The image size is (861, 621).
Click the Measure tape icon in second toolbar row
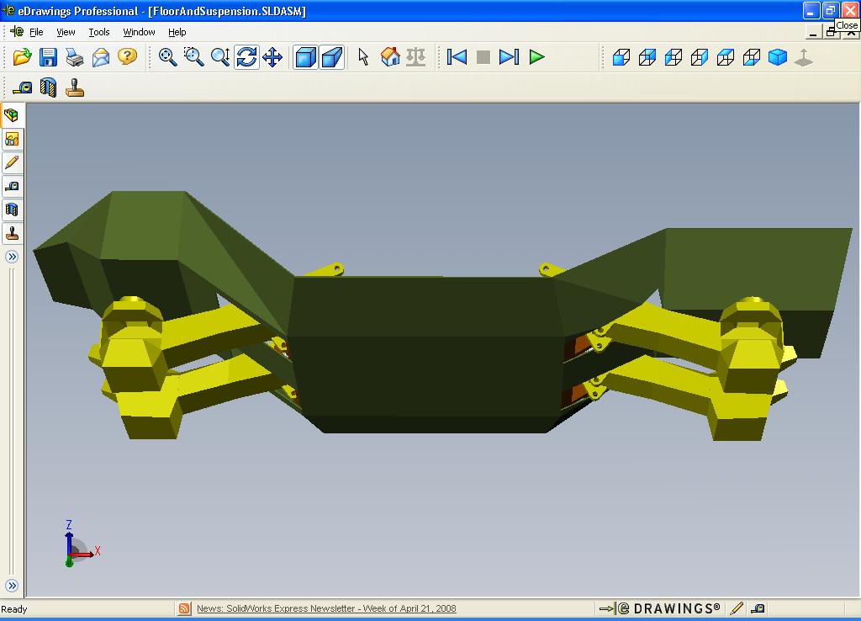click(23, 88)
